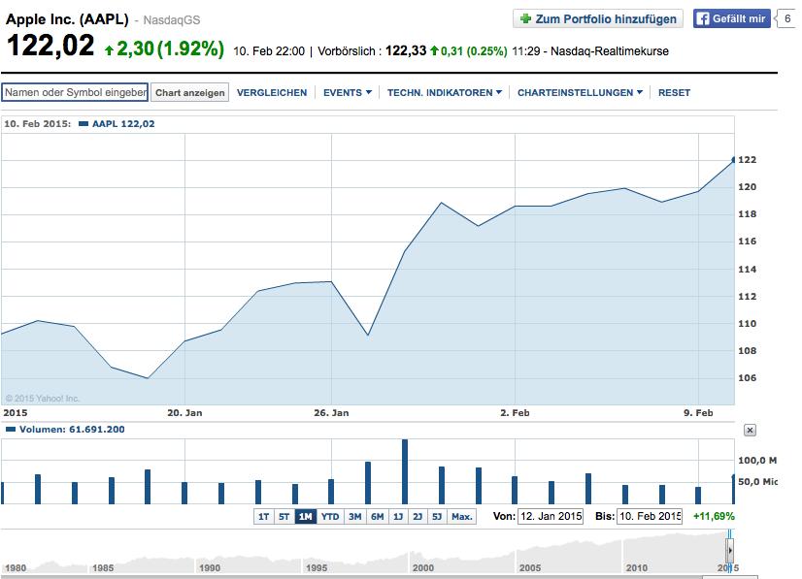
Task: Click the 1990 label in the overview timeline
Action: click(x=210, y=567)
